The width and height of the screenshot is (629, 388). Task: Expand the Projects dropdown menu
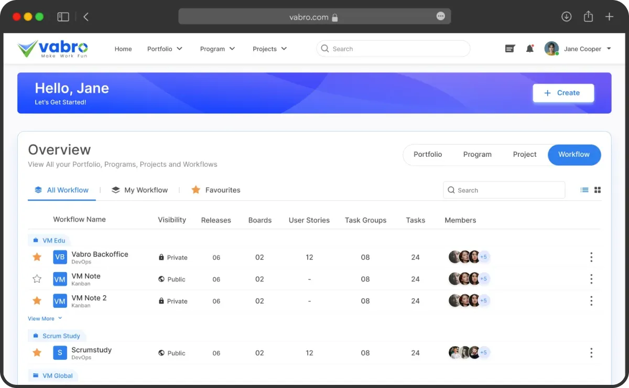269,49
